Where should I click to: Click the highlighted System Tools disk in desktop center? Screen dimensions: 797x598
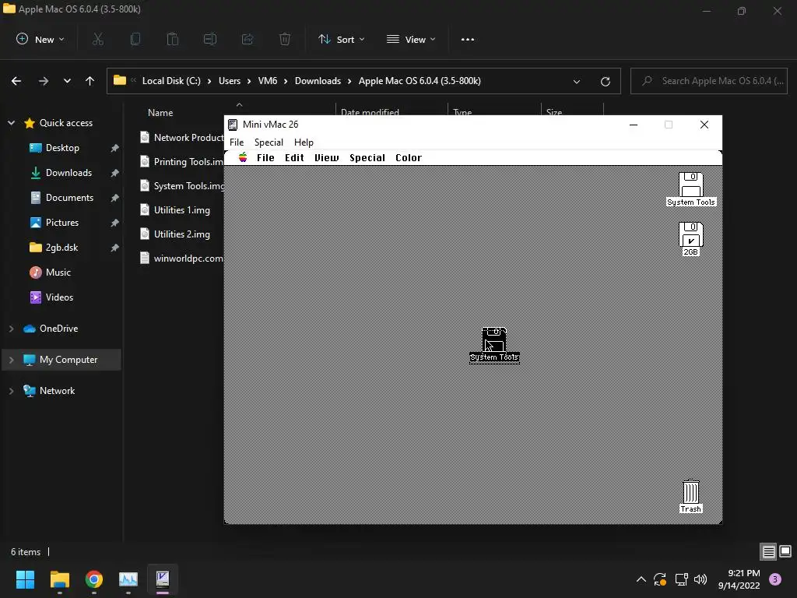pos(494,345)
